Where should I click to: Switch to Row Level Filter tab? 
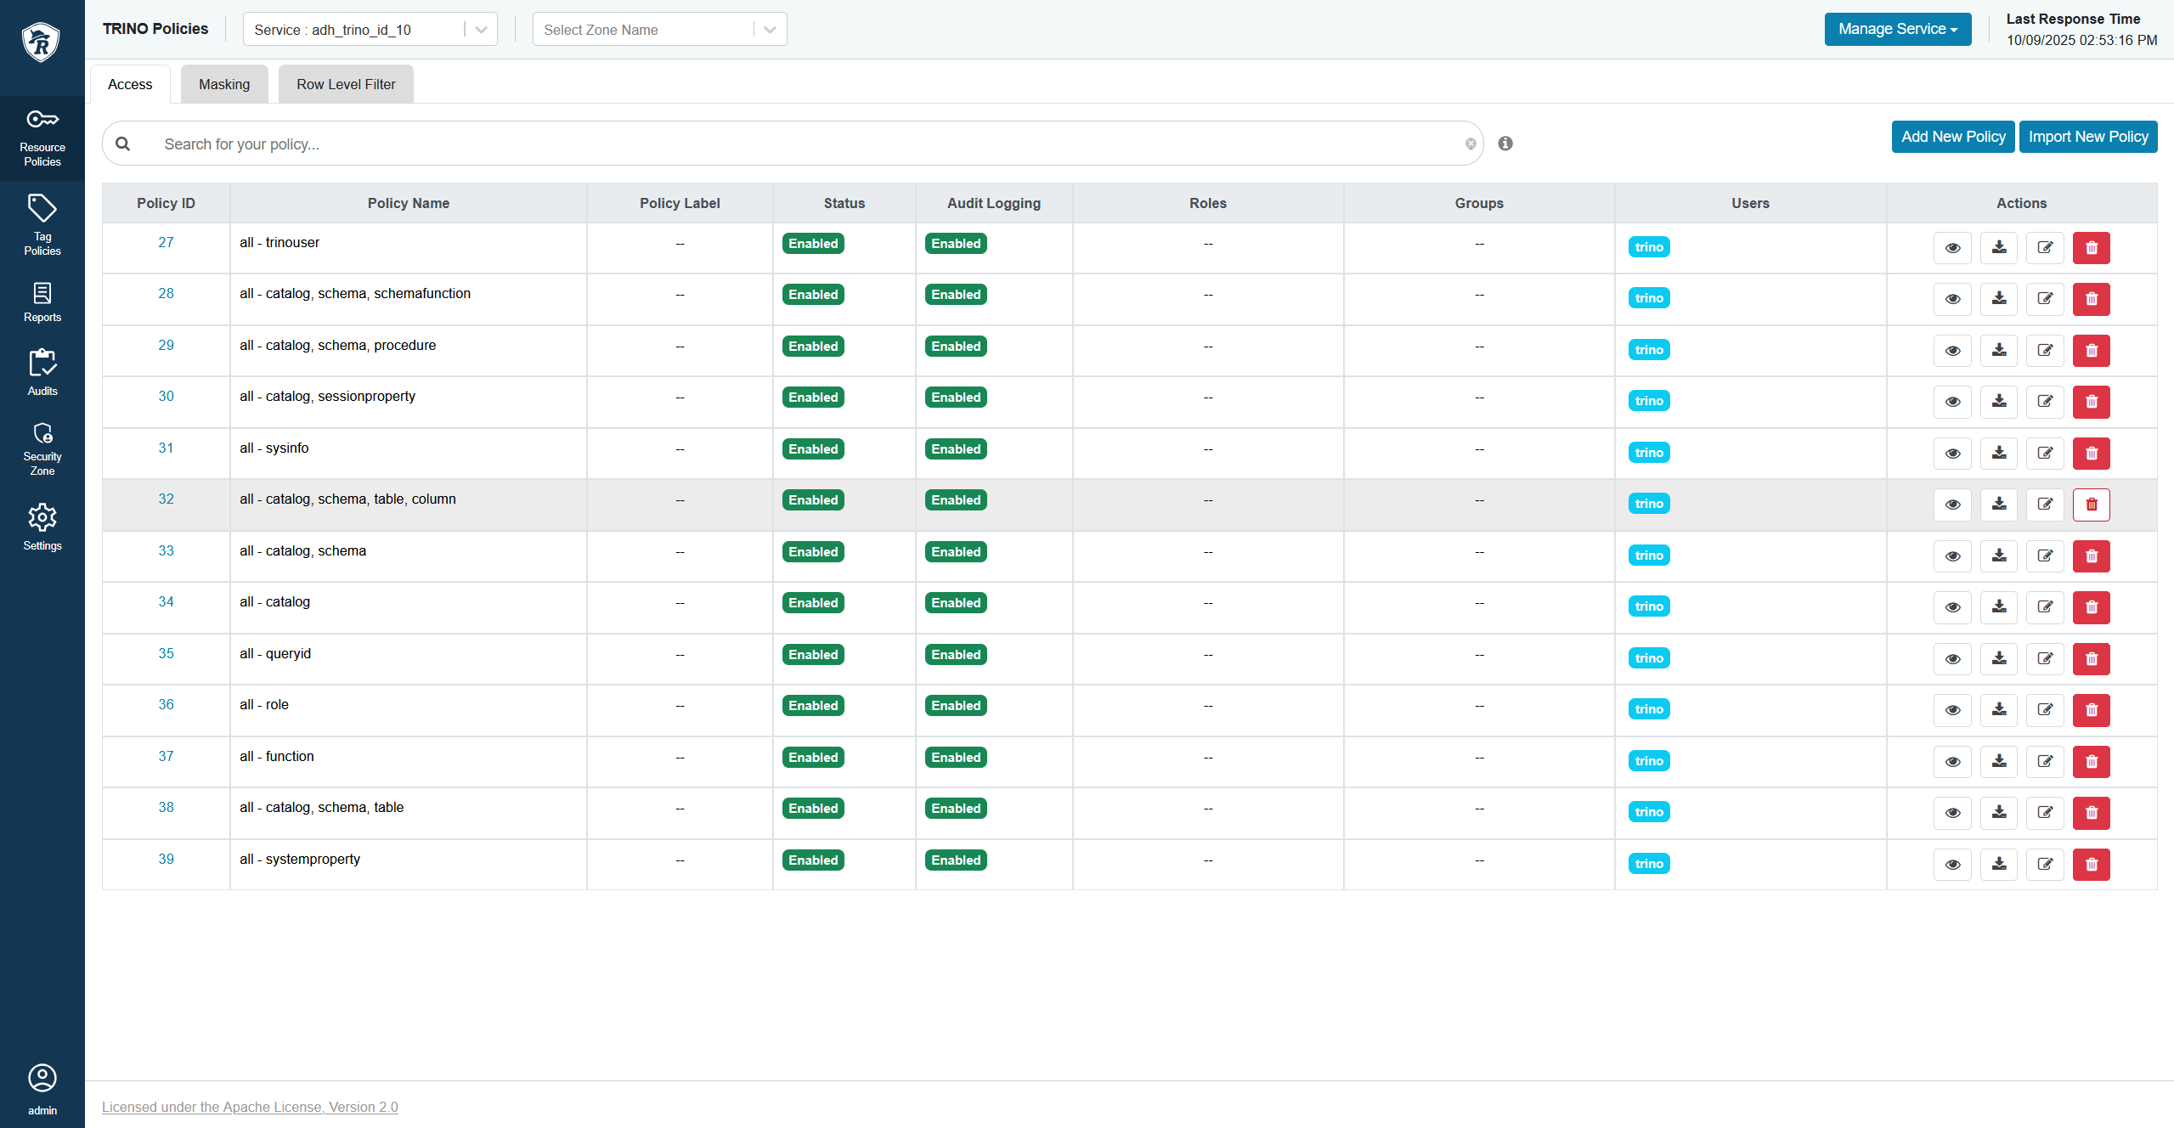pyautogui.click(x=346, y=84)
